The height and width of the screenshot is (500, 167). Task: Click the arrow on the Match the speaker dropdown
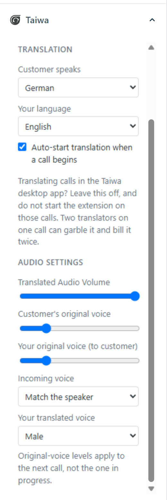(x=133, y=396)
